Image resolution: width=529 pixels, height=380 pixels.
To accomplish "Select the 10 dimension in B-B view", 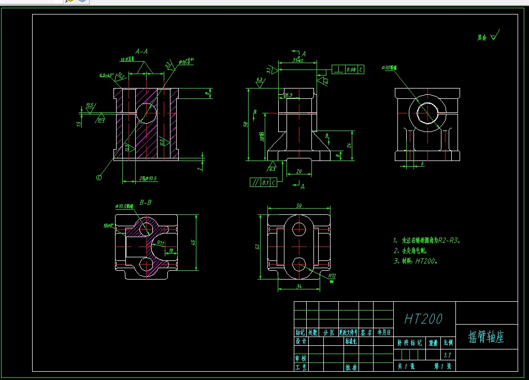I will pyautogui.click(x=171, y=251).
